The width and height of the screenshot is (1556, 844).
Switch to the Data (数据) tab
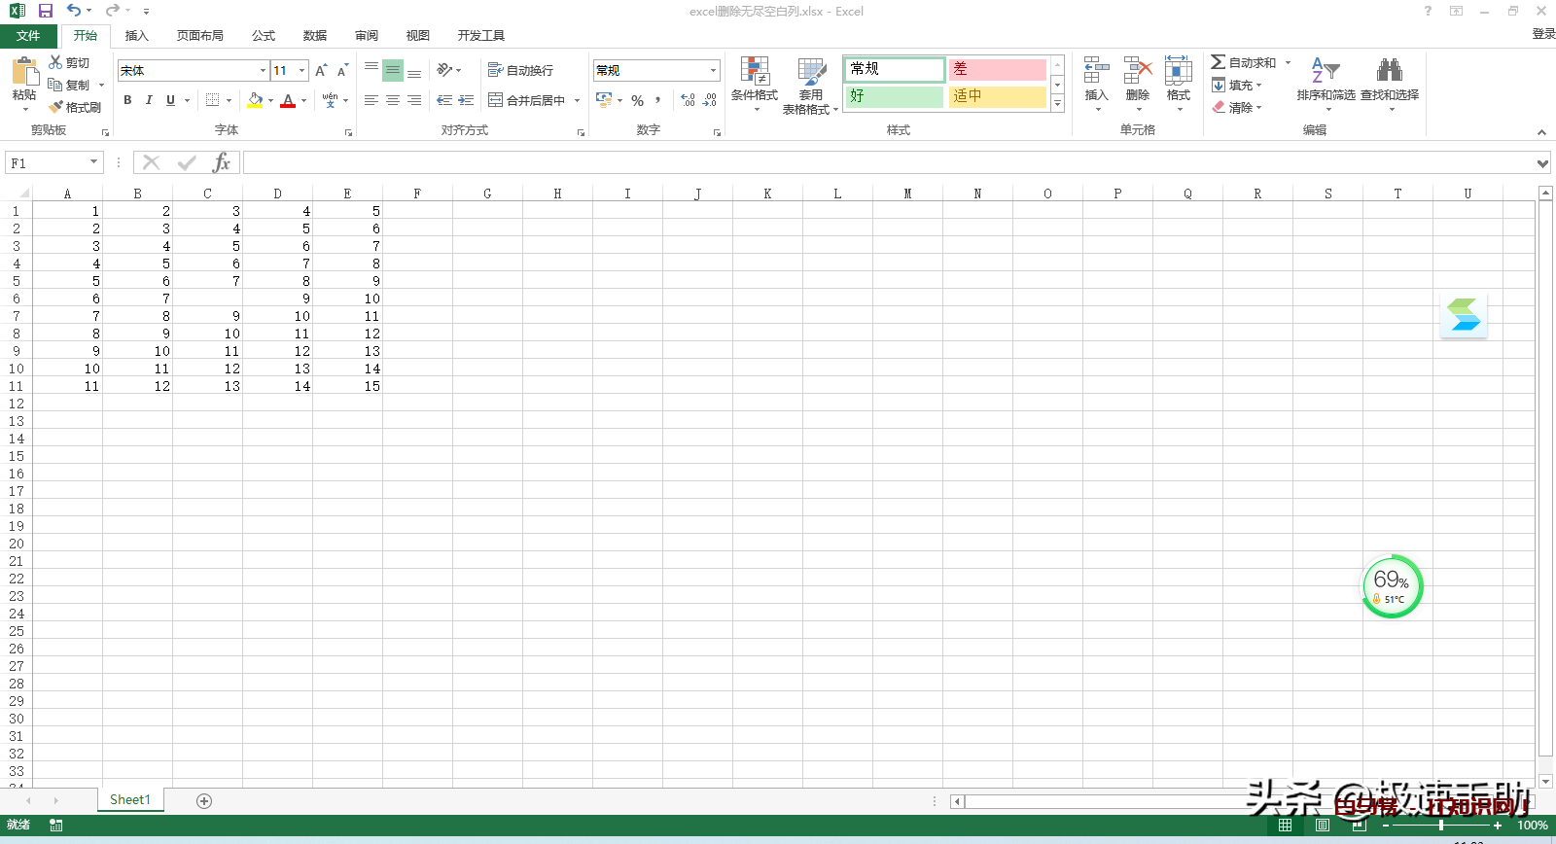coord(314,36)
